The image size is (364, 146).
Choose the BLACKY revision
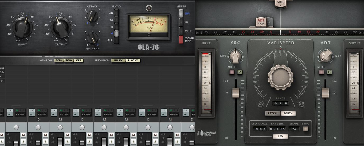tap(133, 61)
